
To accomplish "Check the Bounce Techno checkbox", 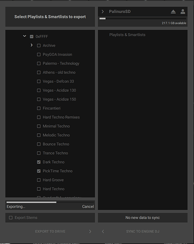I will click(39, 144).
